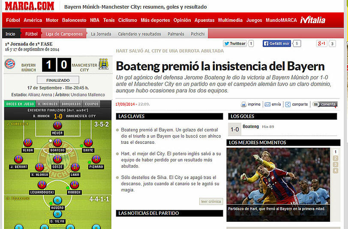Click the 17/09/2014 article date
Screen dimensions: 348x229
(125, 104)
